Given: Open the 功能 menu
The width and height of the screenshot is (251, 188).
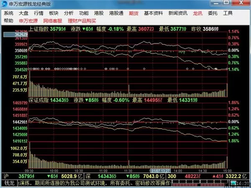Looking at the screenshot, I should click(84, 13).
